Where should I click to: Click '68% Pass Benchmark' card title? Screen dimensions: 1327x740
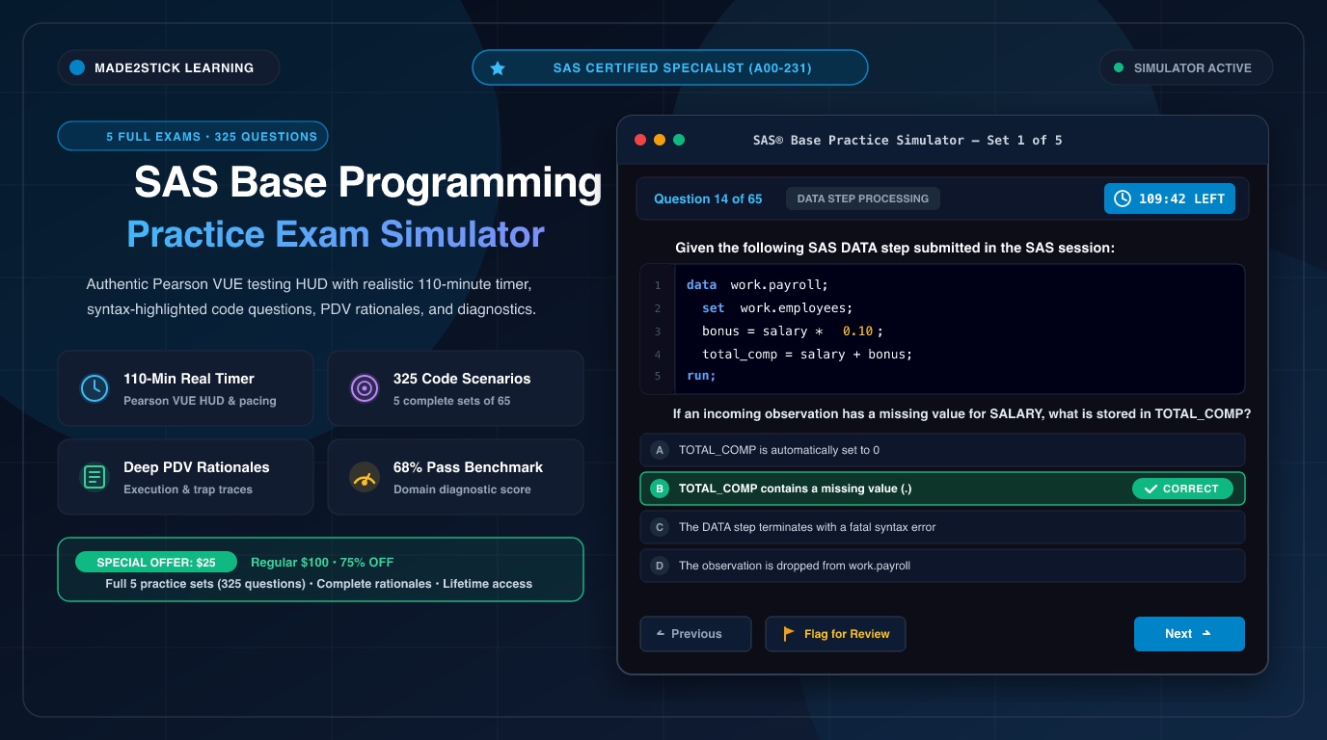point(468,467)
